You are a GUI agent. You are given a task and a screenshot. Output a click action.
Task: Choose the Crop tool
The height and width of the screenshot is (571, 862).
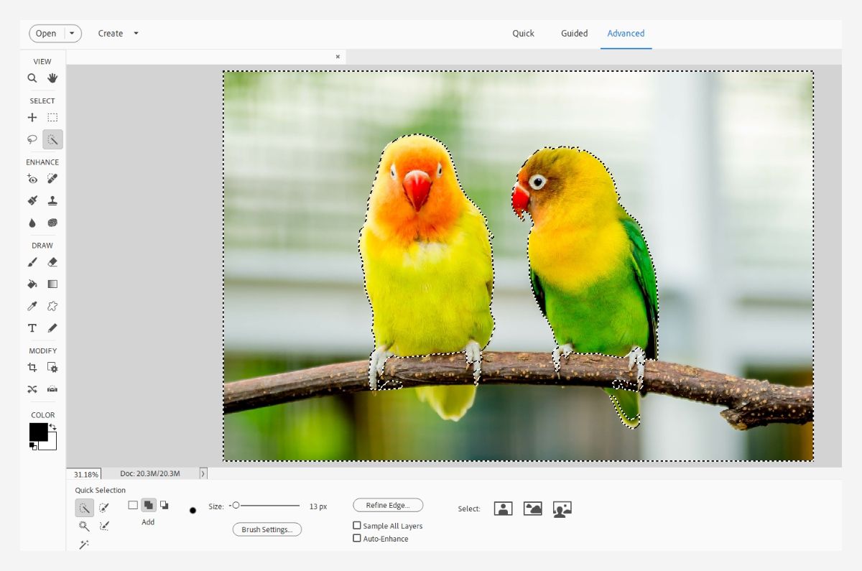pos(32,368)
